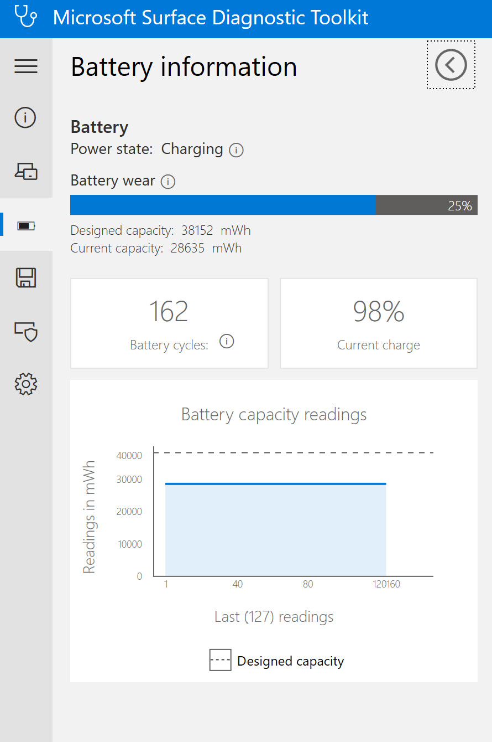The height and width of the screenshot is (742, 492).
Task: Select the device diagnostics sidebar icon
Action: pyautogui.click(x=26, y=172)
